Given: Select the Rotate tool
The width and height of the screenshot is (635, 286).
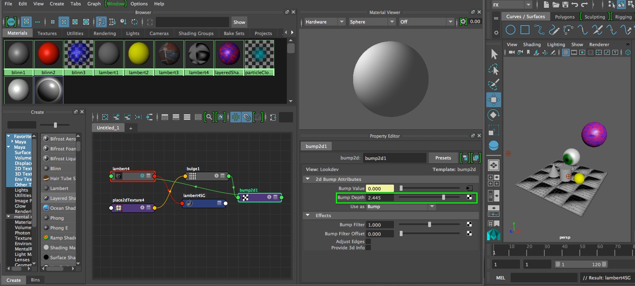Looking at the screenshot, I should tap(494, 115).
